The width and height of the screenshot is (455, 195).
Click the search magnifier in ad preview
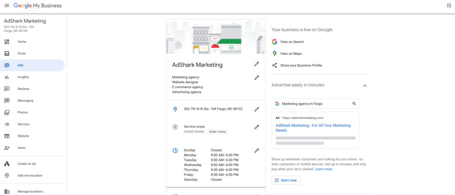click(354, 103)
